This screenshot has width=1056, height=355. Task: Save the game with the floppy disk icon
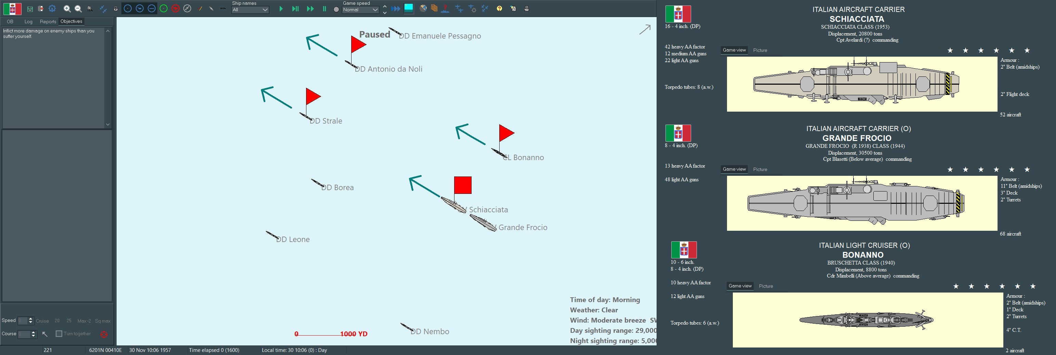tap(30, 9)
